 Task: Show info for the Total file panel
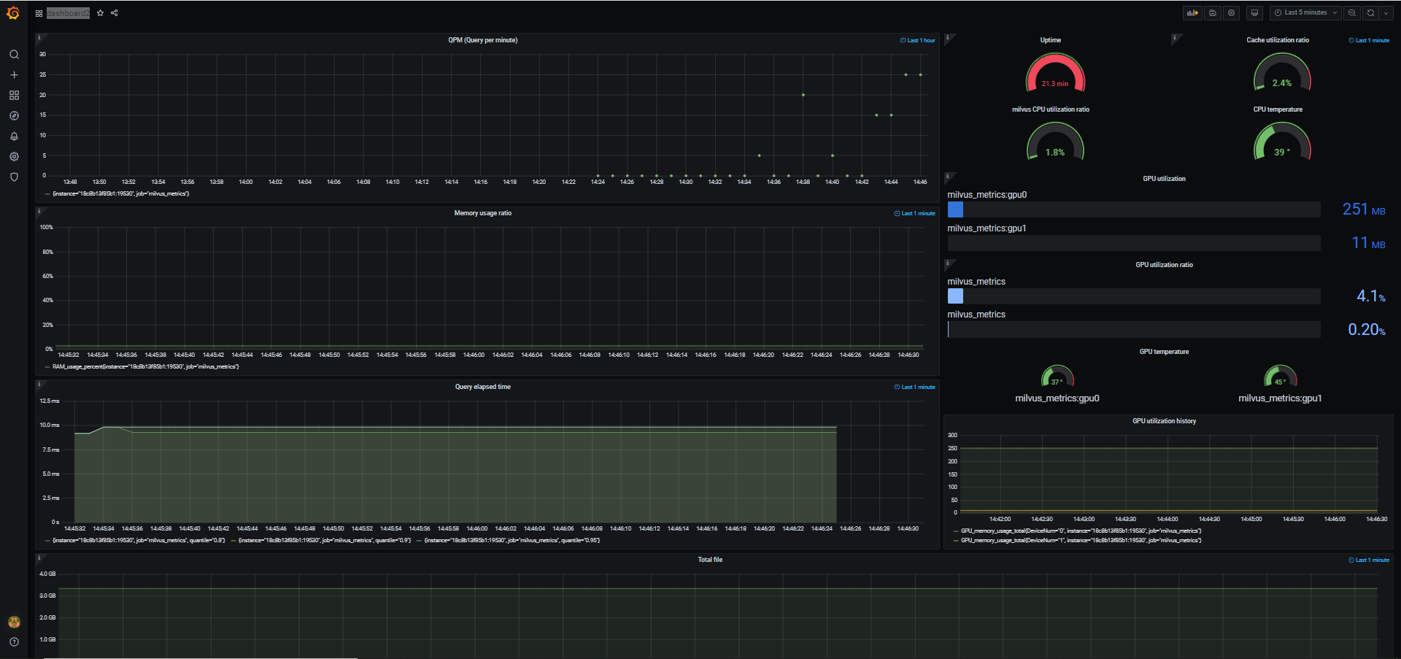tap(39, 558)
